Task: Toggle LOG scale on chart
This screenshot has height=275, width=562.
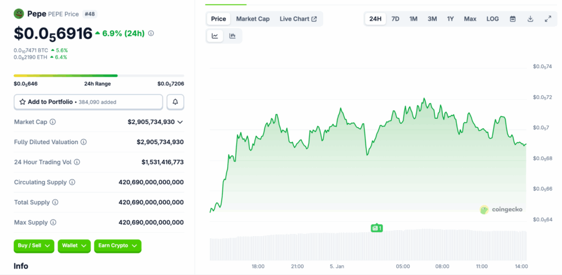Action: pos(492,19)
